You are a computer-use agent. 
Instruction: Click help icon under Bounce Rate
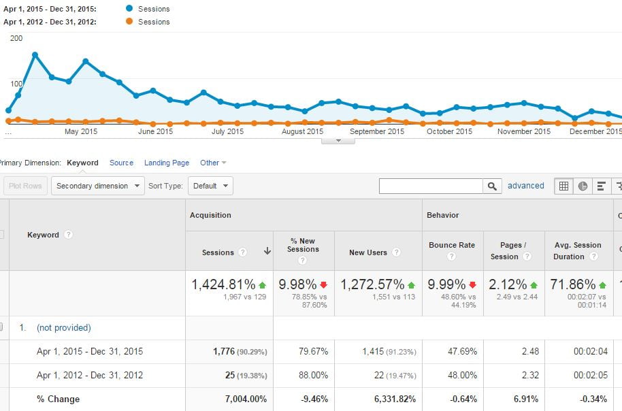[x=451, y=257]
